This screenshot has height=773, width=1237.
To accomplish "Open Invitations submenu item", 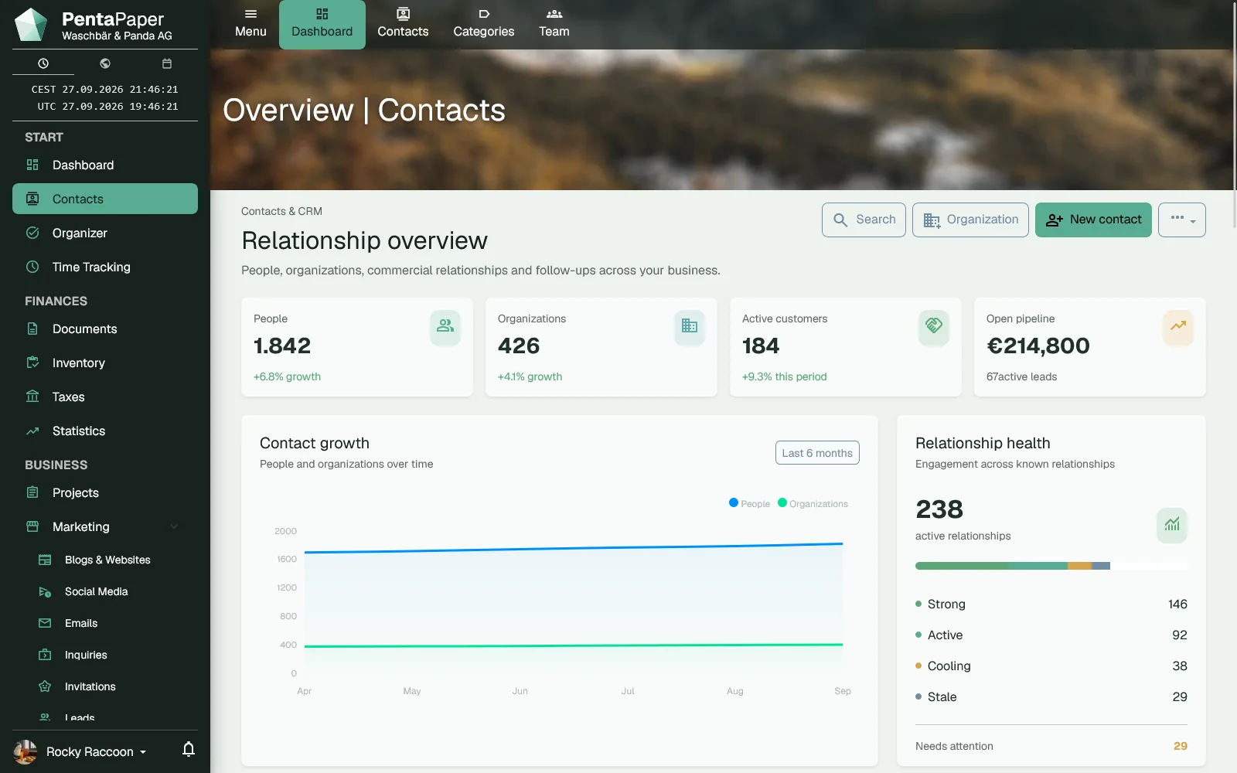I will click(x=111, y=686).
